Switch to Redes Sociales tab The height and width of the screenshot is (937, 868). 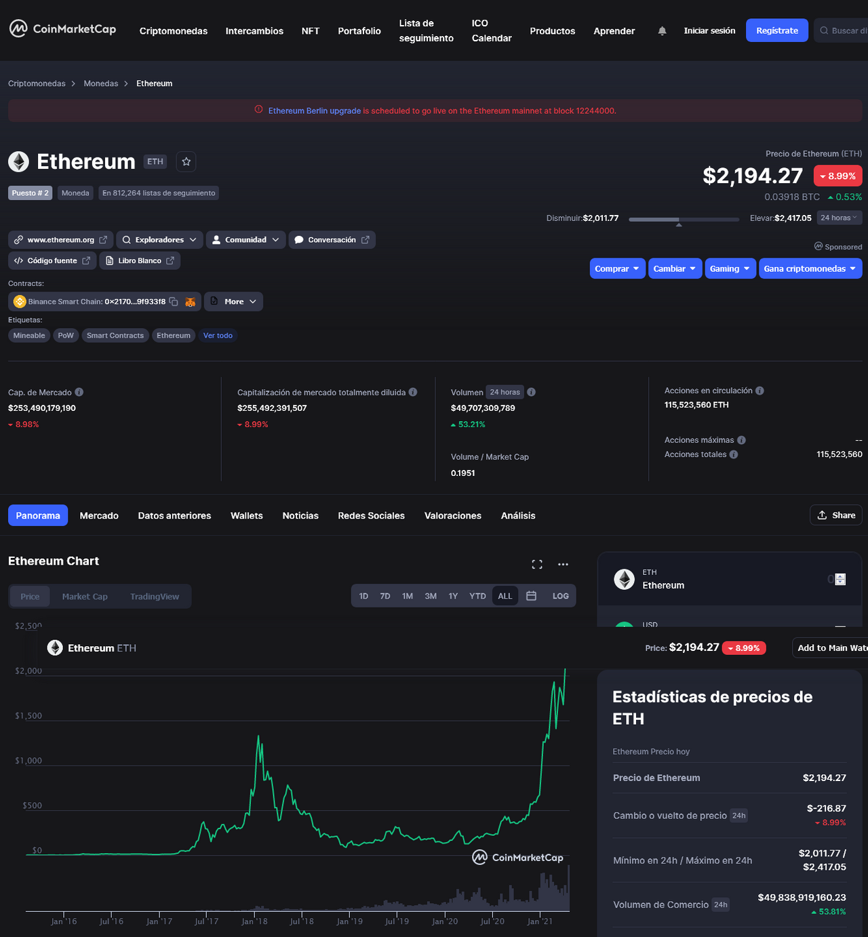(x=372, y=515)
